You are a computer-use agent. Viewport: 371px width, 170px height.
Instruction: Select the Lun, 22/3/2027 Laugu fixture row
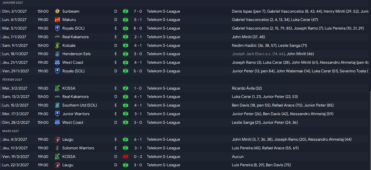pyautogui.click(x=184, y=165)
